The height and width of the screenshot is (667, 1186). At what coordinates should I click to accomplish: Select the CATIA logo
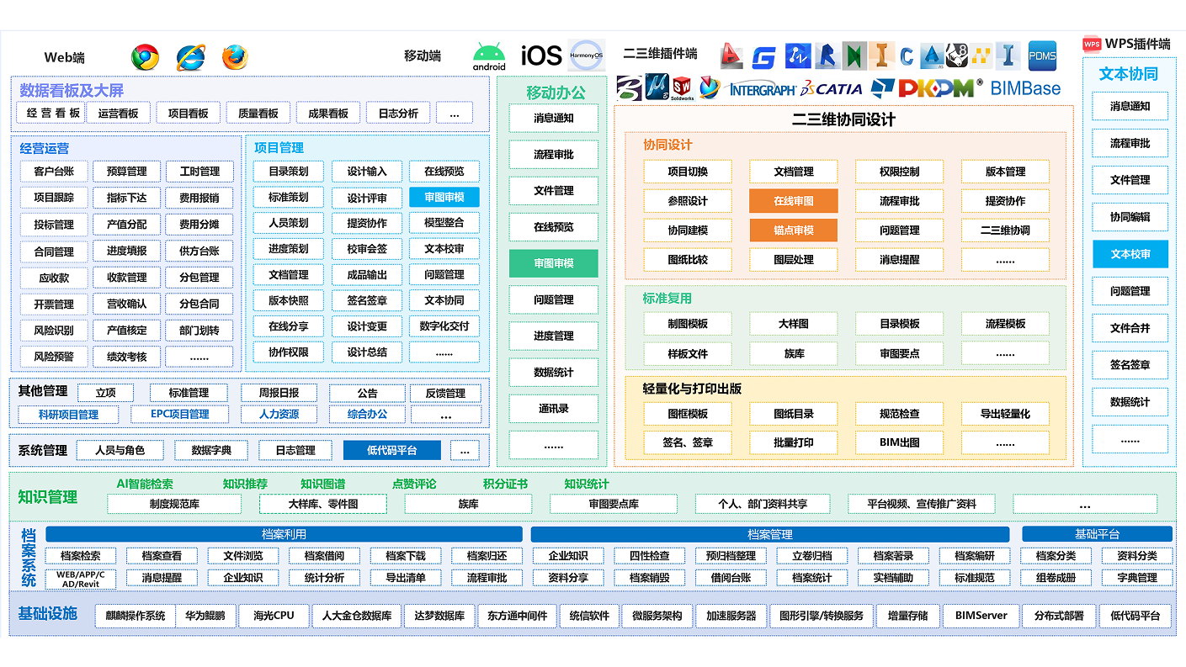(832, 88)
